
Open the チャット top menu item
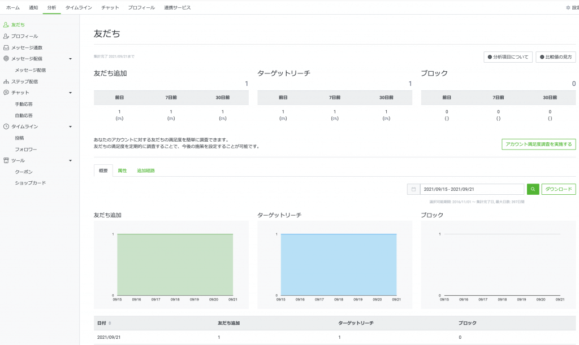tap(110, 7)
